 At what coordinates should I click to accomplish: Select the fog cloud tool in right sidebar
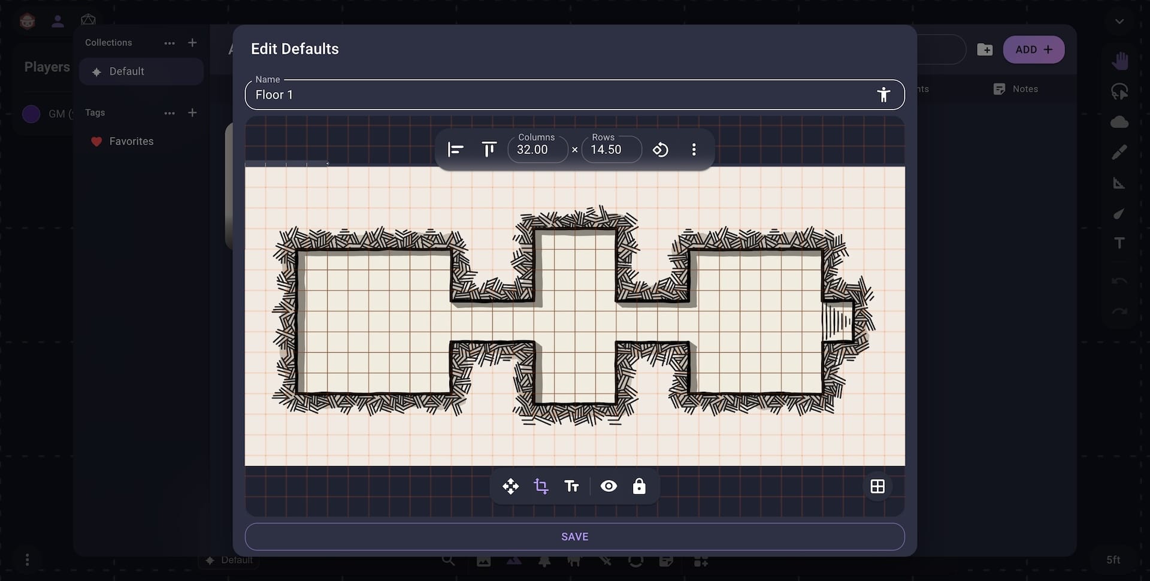tap(1119, 122)
